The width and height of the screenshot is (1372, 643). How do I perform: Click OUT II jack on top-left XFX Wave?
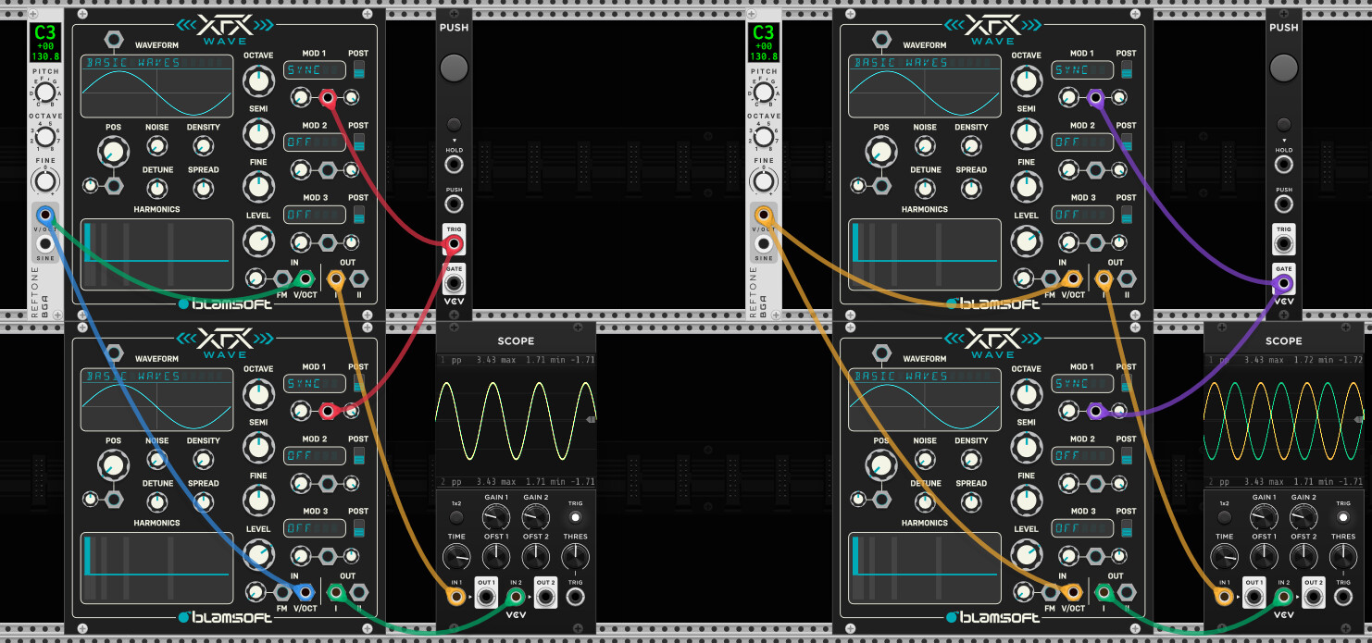click(x=359, y=278)
